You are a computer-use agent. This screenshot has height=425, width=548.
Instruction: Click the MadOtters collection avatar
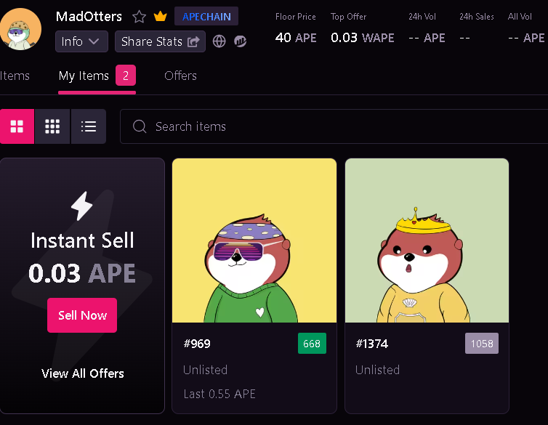[x=20, y=29]
